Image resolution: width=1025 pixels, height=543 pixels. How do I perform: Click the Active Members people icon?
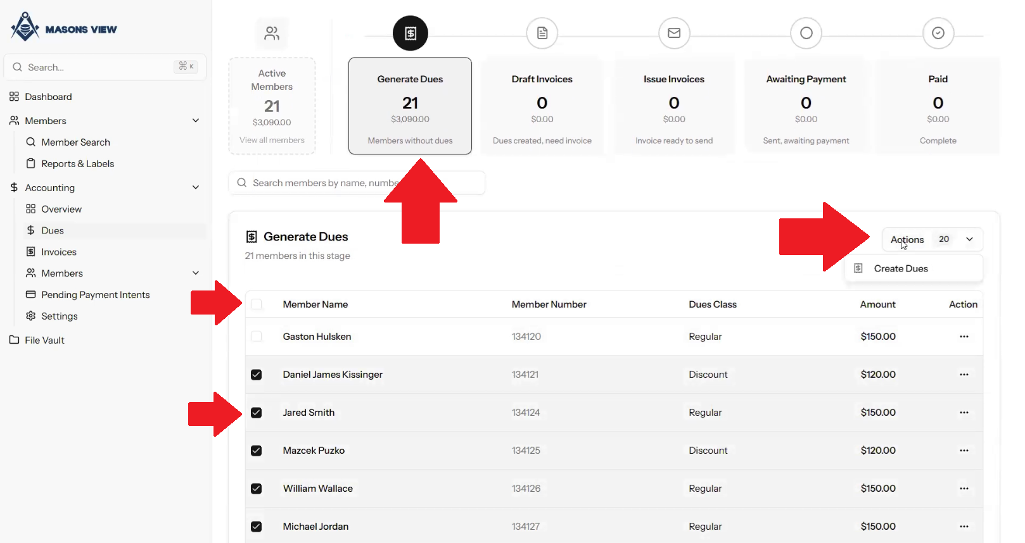click(272, 34)
